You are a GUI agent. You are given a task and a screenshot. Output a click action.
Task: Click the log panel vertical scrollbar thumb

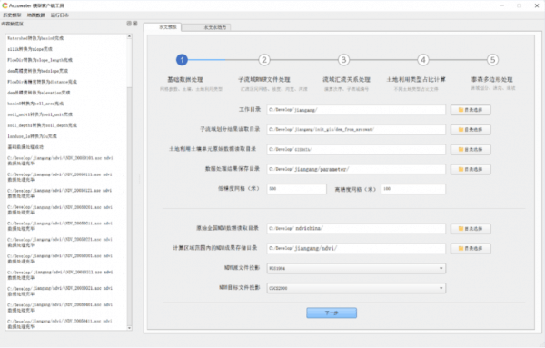click(x=129, y=63)
